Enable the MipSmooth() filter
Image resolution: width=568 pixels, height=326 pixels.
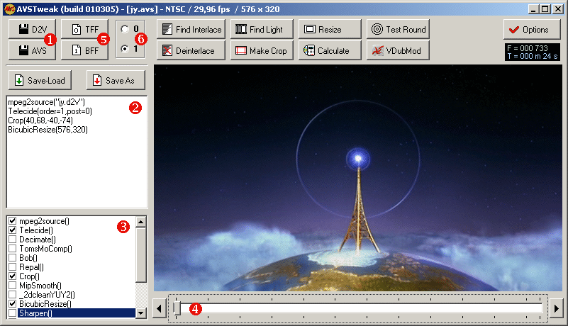click(12, 286)
